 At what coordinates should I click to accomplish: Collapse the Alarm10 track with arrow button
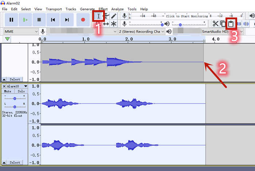click(x=4, y=162)
